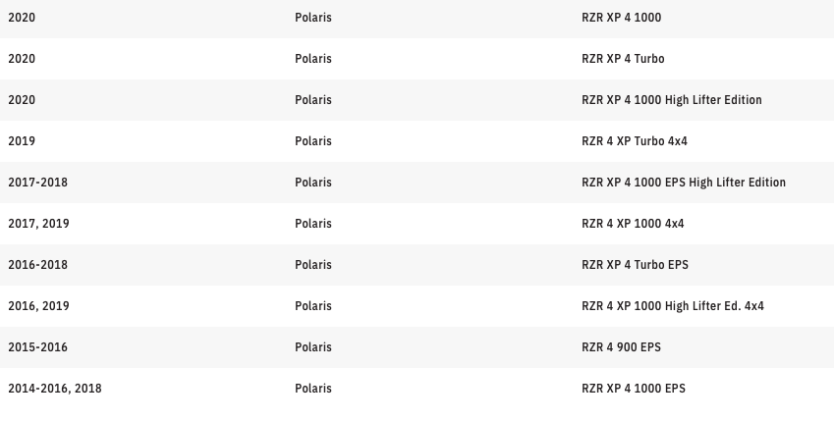This screenshot has width=834, height=421.
Task: Click the RZR XP 4 Turbo EPS cell
Action: tap(636, 265)
